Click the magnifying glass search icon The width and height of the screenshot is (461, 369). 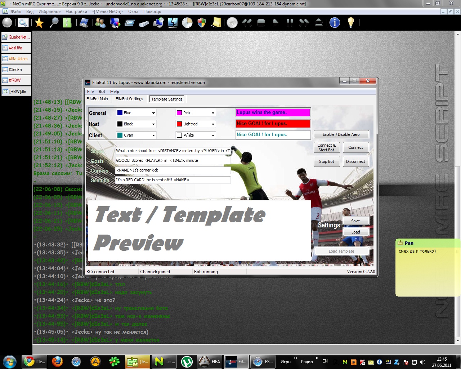coord(54,23)
